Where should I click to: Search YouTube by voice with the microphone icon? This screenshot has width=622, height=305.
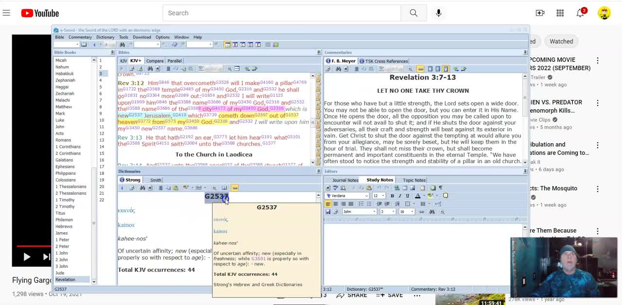coord(438,13)
